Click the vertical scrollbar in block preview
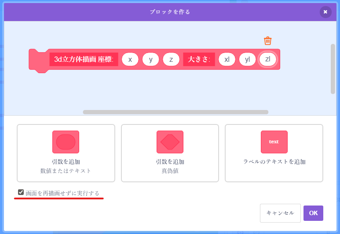The width and height of the screenshot is (340, 234). pyautogui.click(x=333, y=68)
